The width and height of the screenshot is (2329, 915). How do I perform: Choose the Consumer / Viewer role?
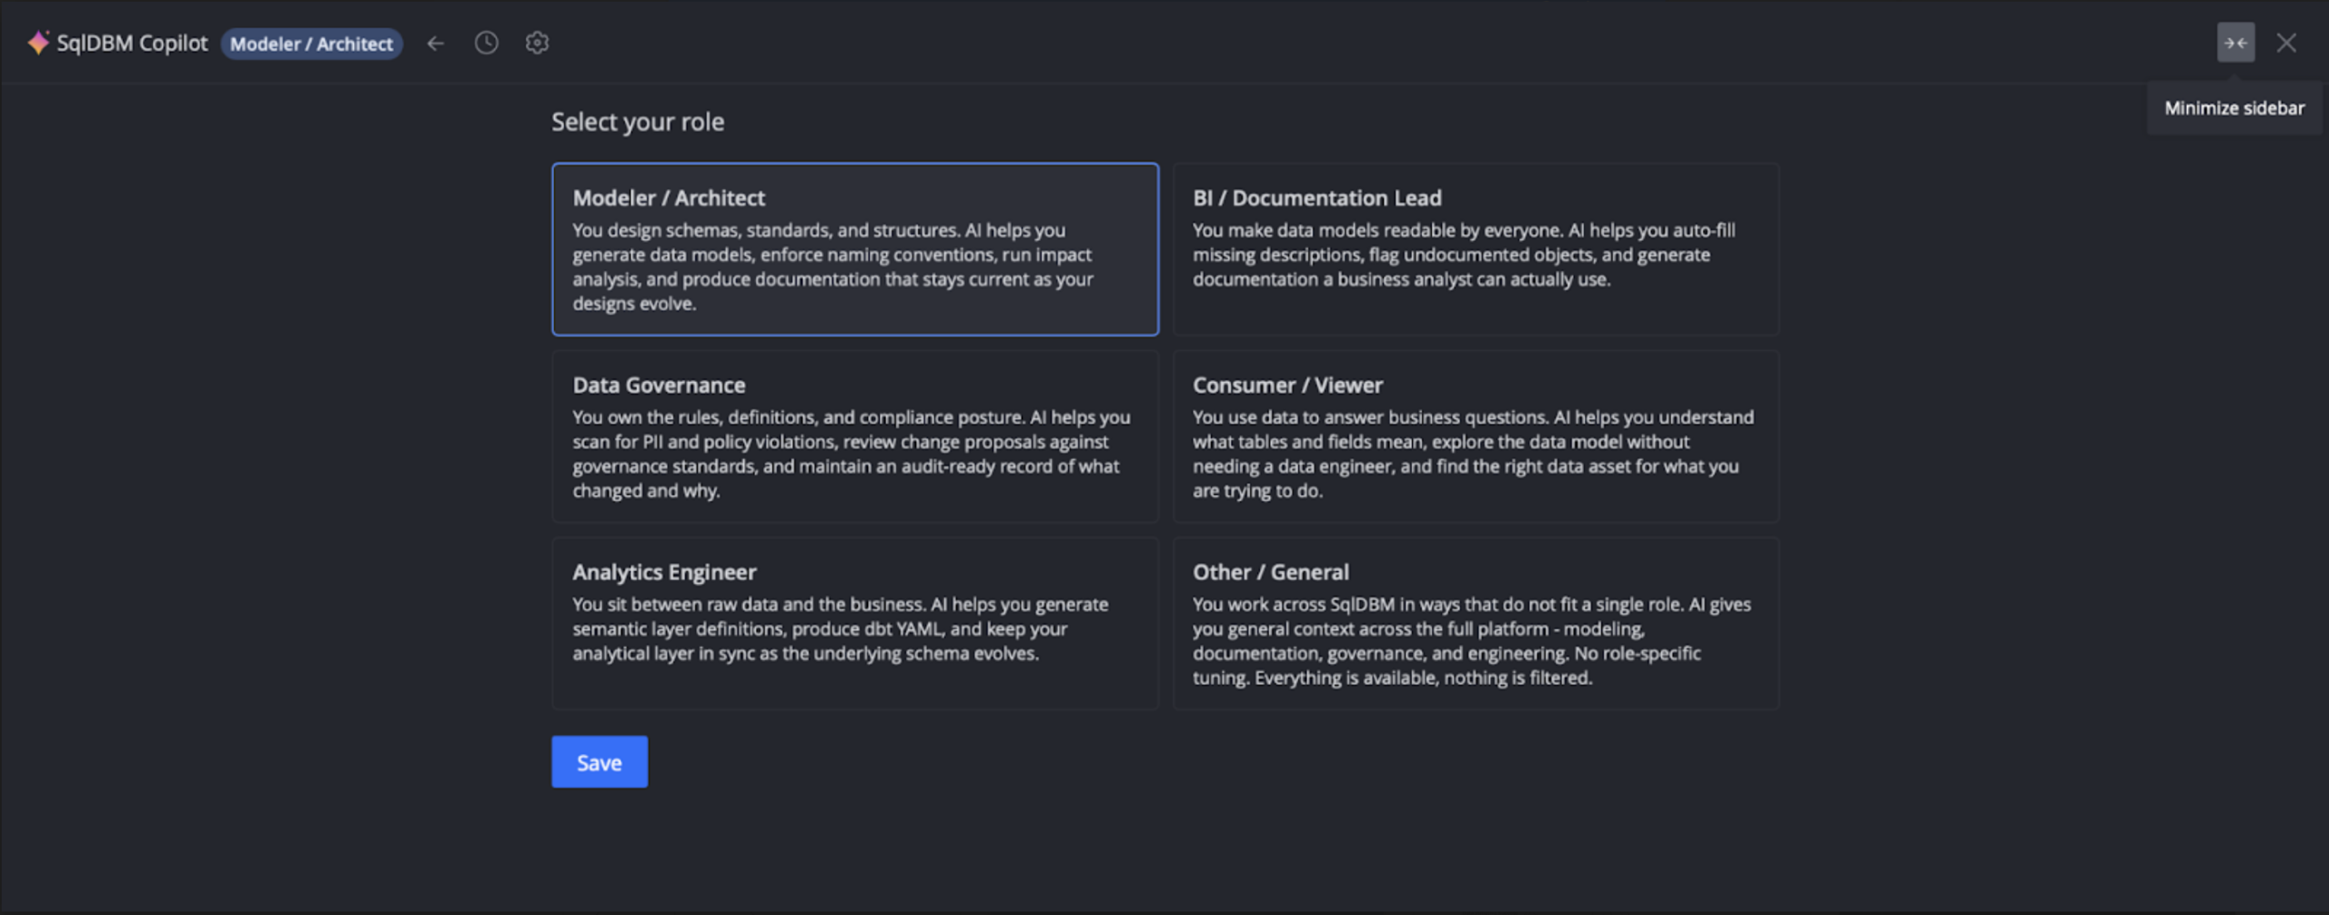[x=1474, y=437]
